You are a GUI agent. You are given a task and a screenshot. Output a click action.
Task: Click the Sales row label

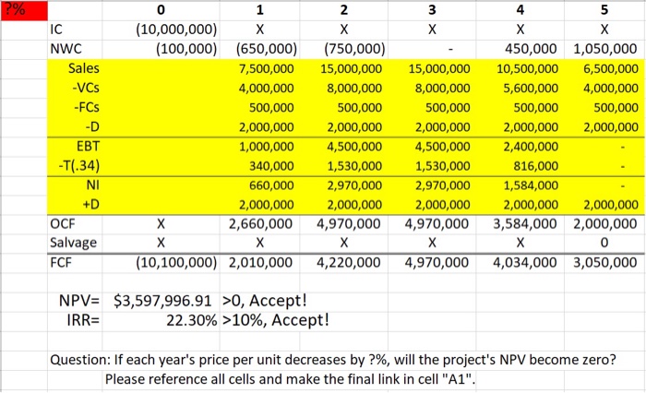pos(84,68)
